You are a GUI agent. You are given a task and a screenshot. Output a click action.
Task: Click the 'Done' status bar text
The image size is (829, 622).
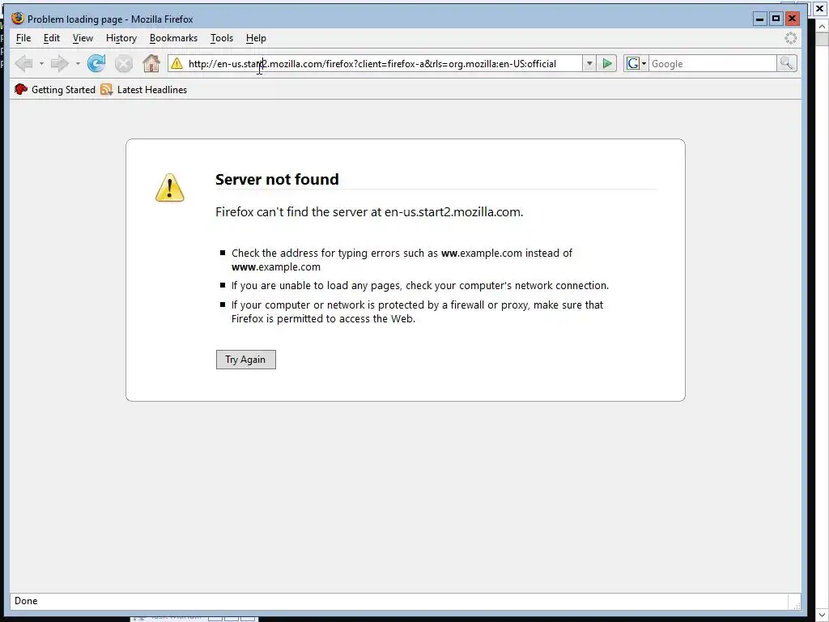point(26,601)
